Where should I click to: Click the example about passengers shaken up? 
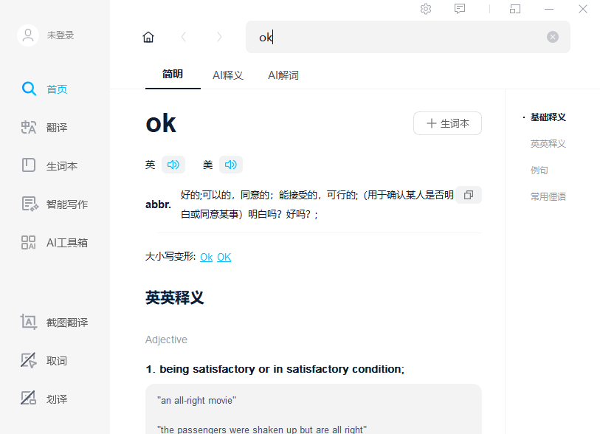point(262,430)
